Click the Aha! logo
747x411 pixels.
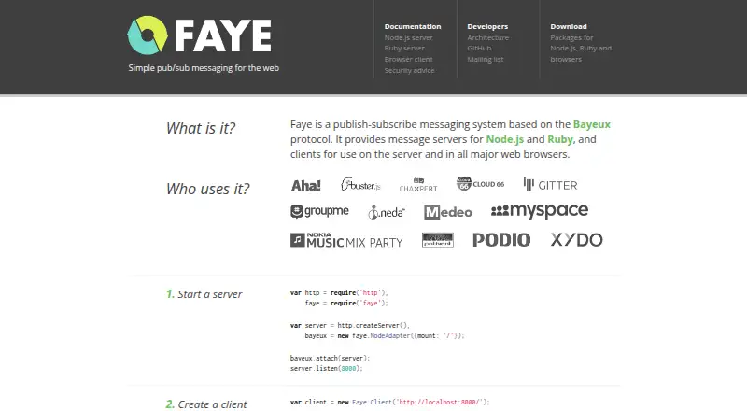306,185
